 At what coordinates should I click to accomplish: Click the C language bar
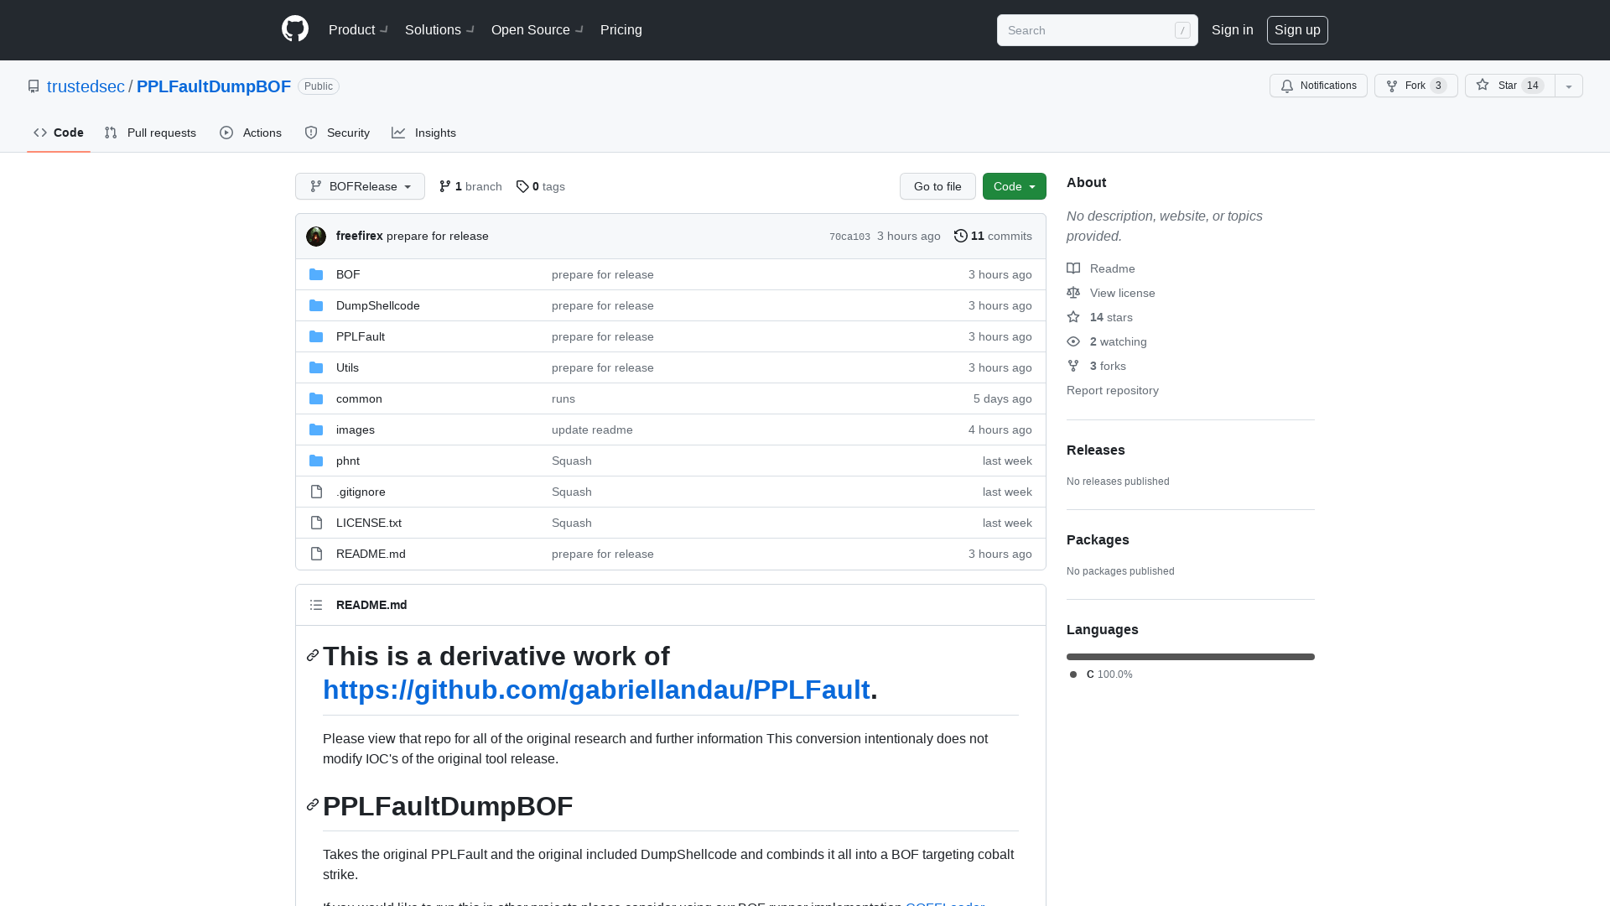click(x=1191, y=657)
